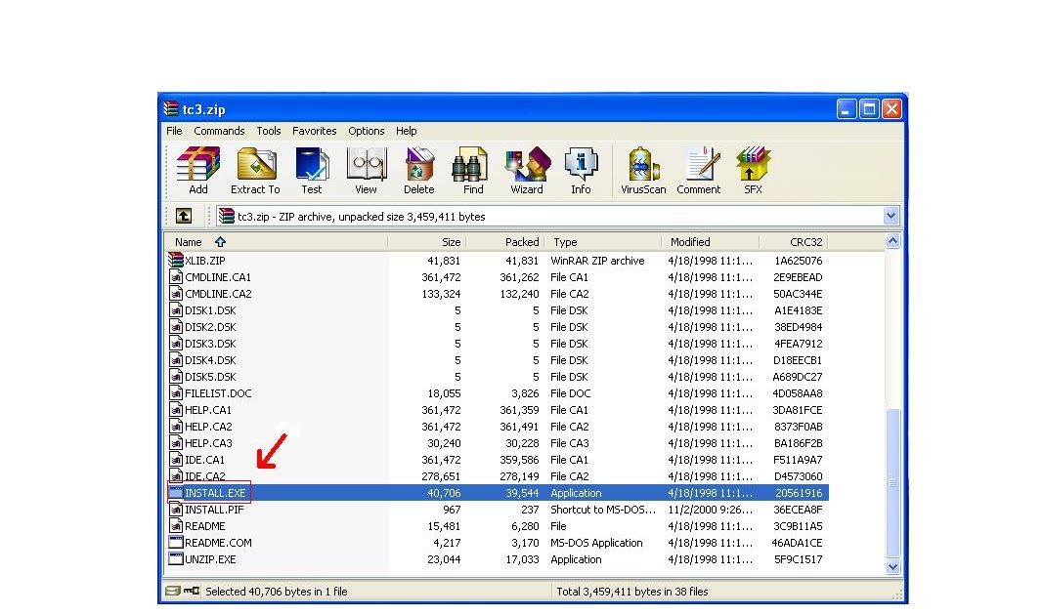Launch the Wizard tool
The height and width of the screenshot is (615, 1043).
tap(527, 171)
